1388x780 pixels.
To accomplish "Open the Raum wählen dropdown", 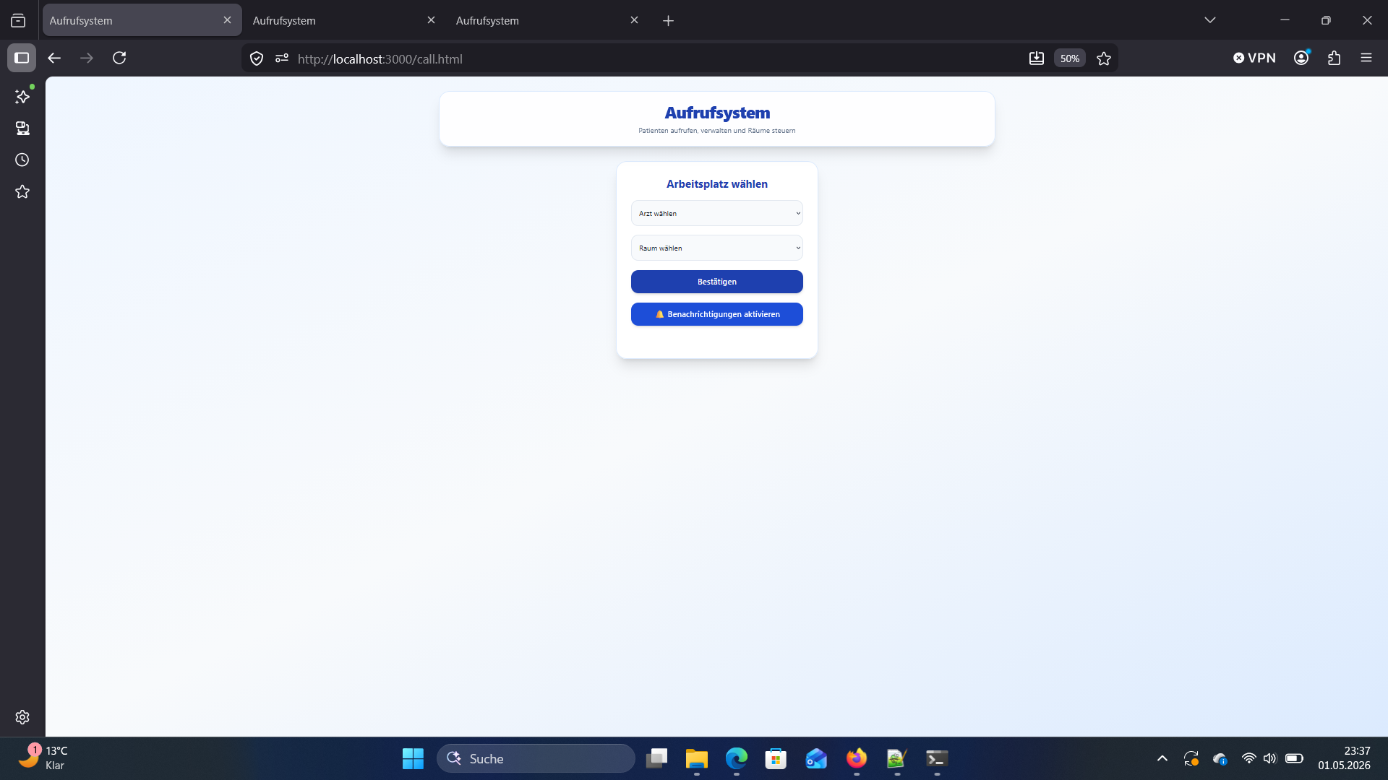I will (716, 248).
